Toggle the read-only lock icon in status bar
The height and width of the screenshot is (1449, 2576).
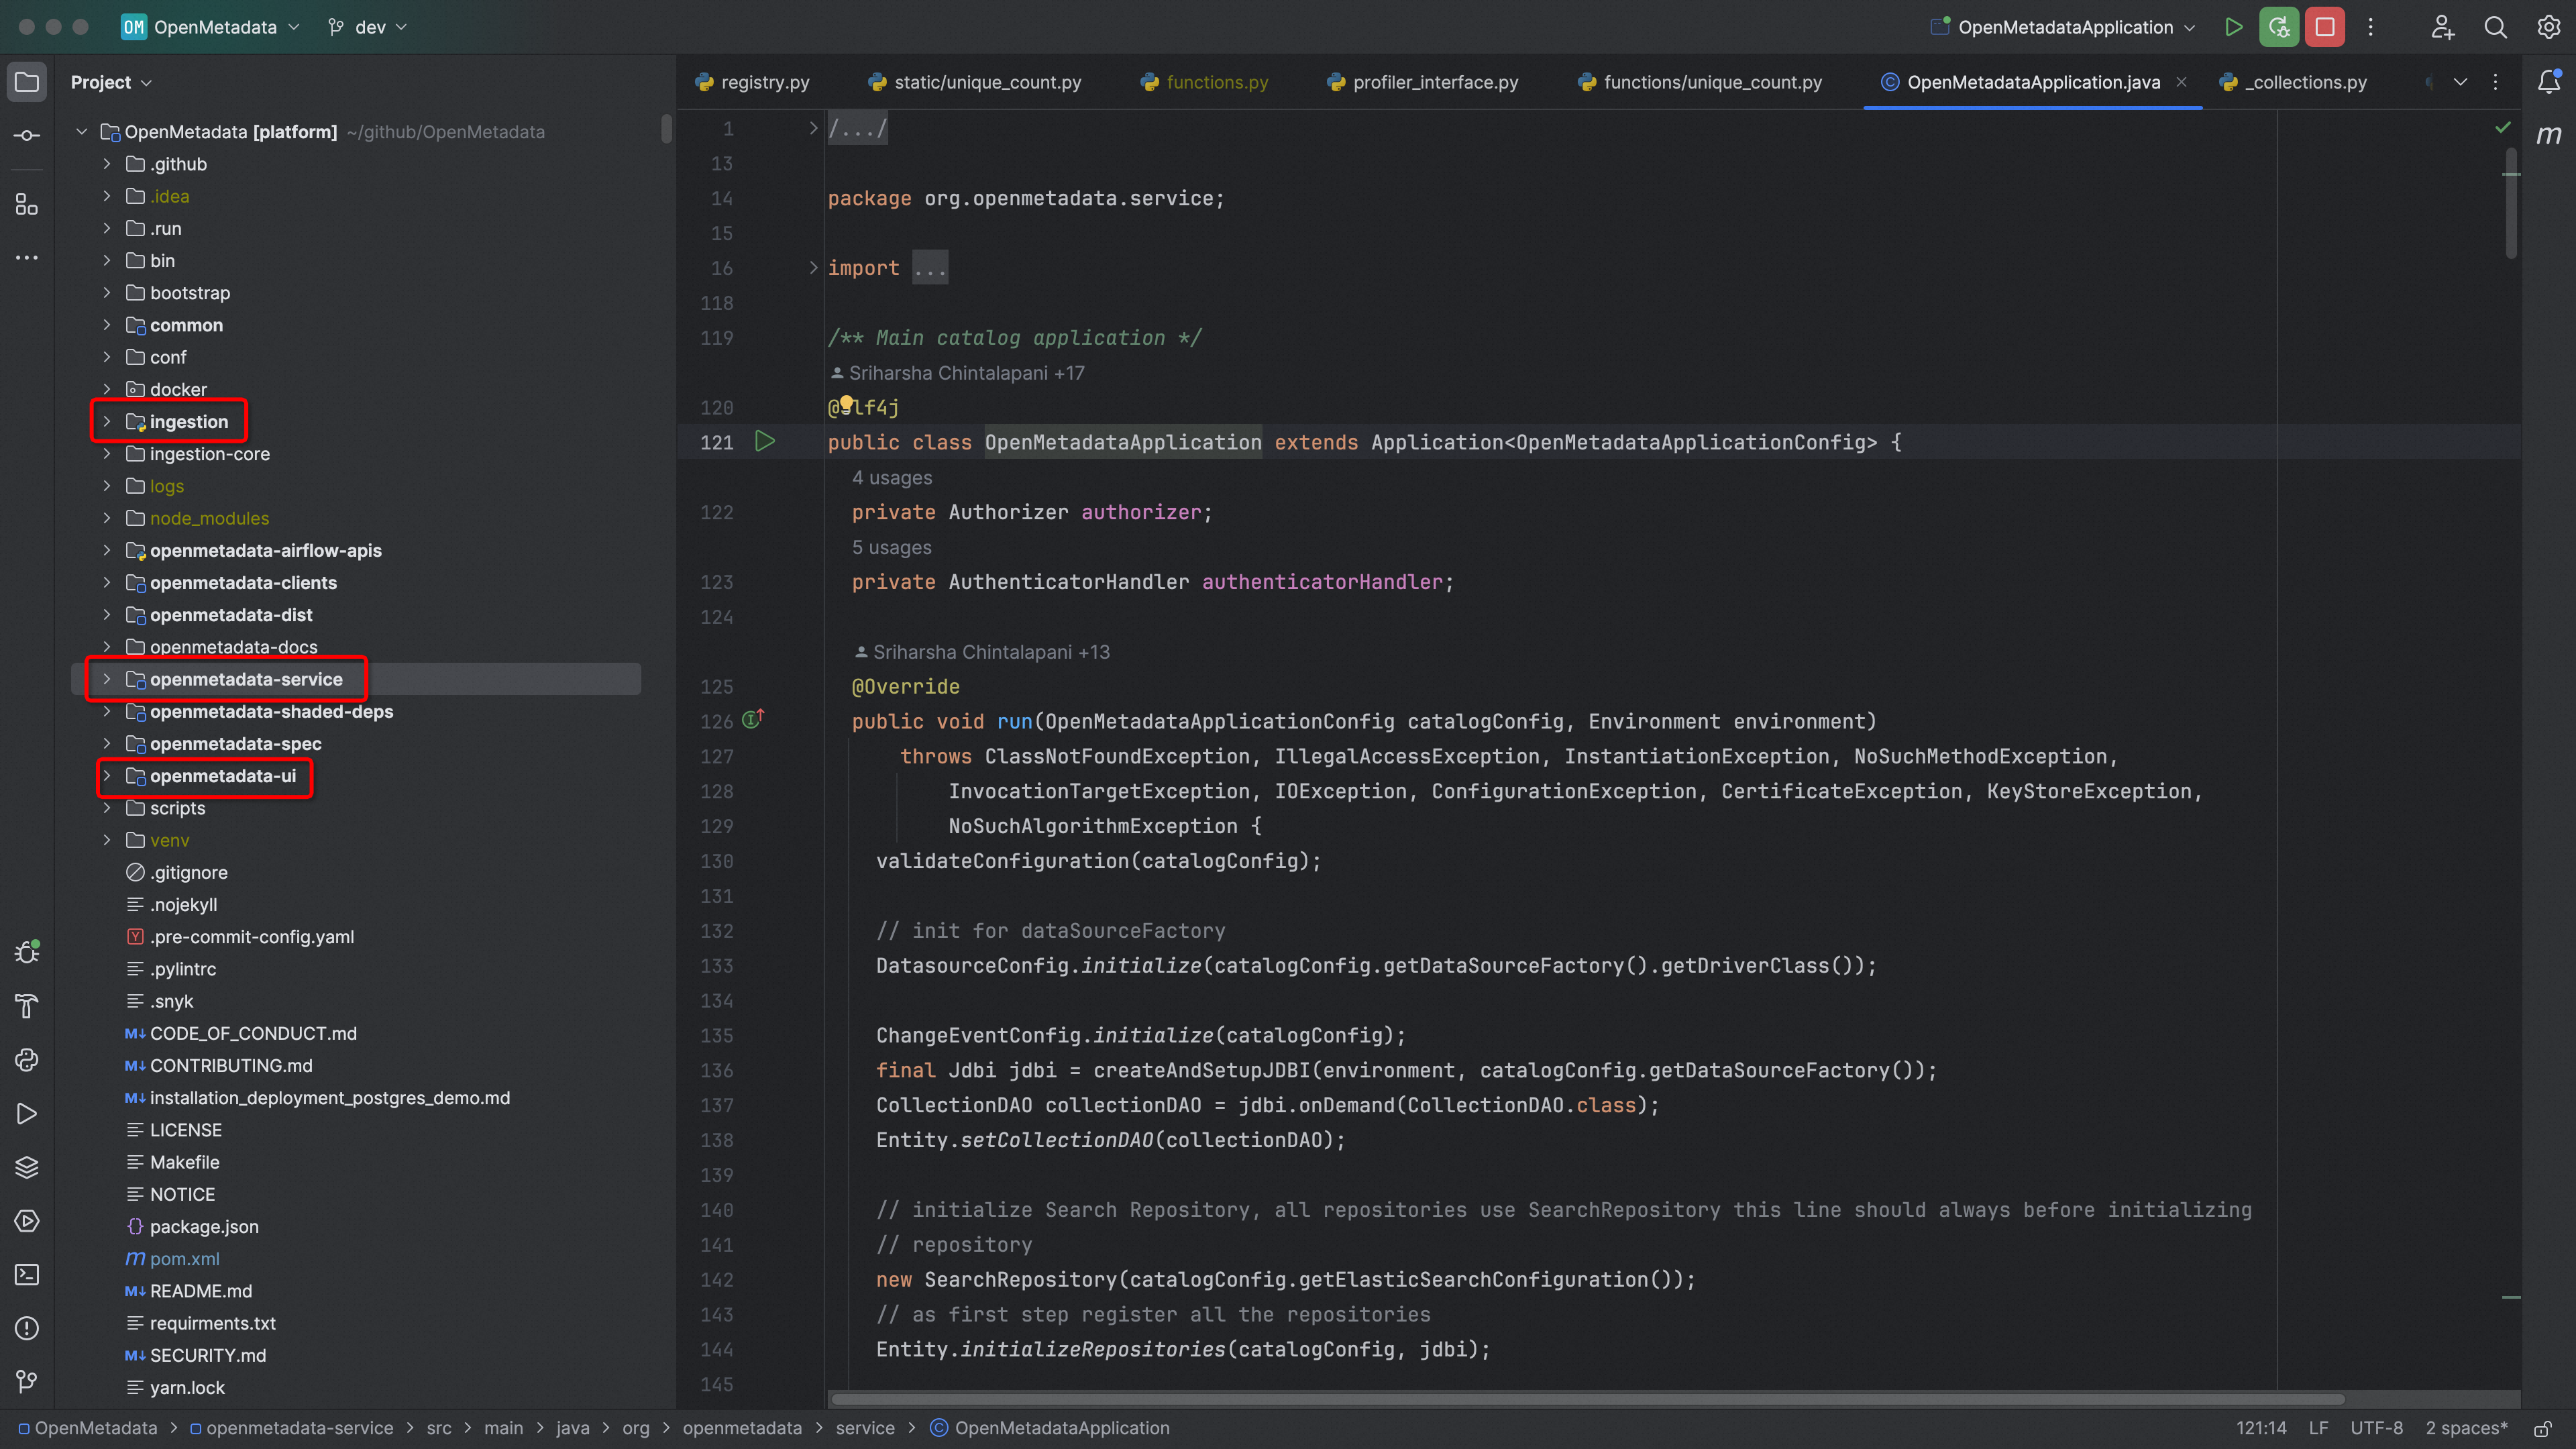tap(2542, 1428)
